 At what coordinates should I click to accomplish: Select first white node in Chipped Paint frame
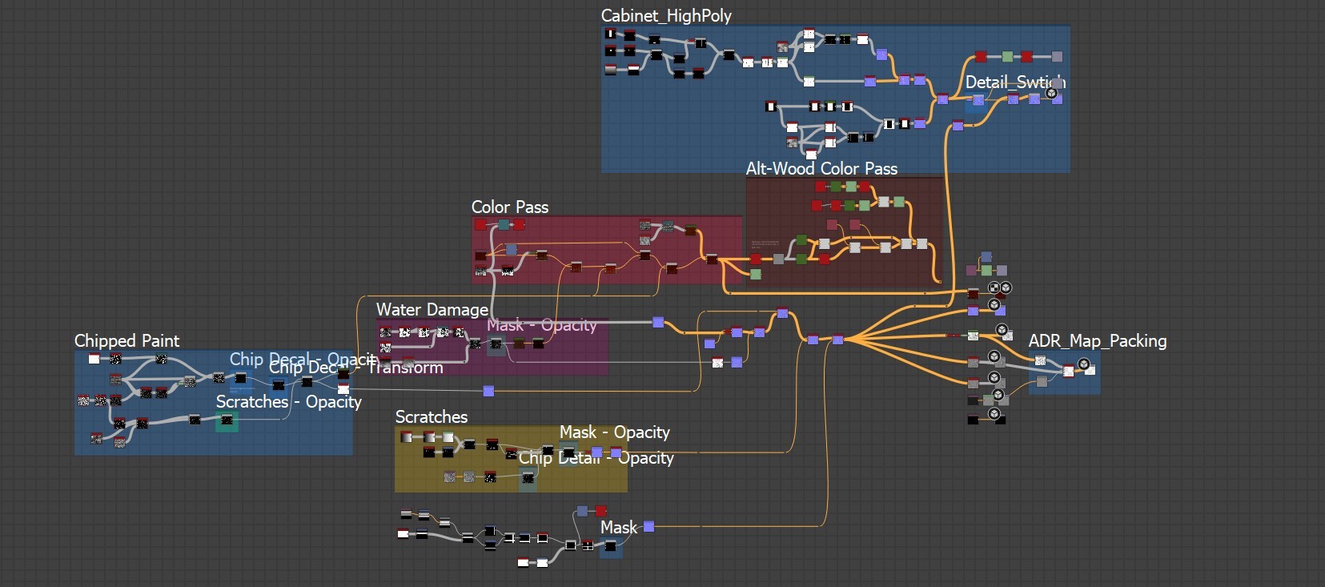pyautogui.click(x=94, y=358)
